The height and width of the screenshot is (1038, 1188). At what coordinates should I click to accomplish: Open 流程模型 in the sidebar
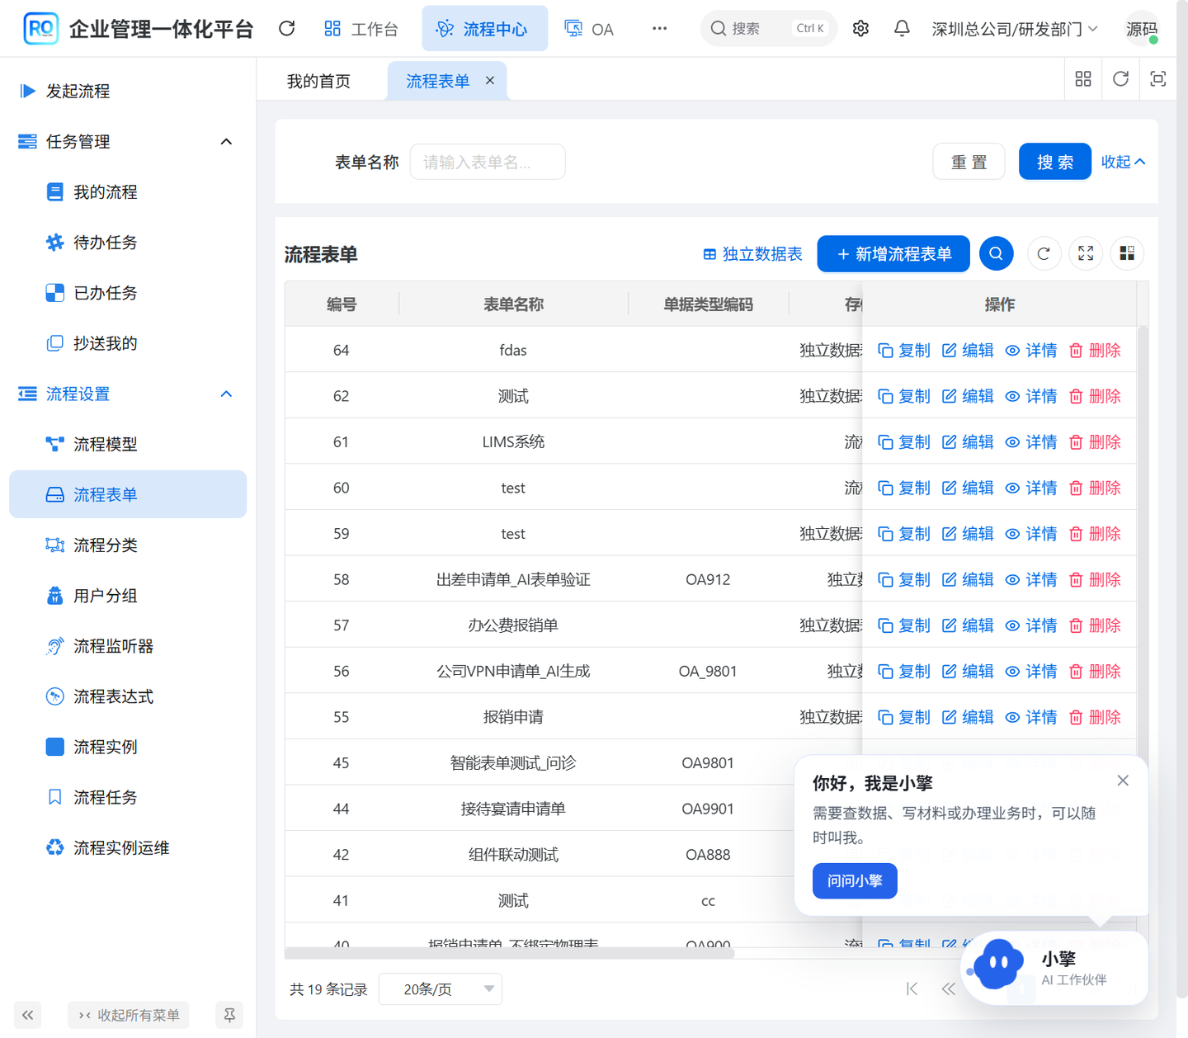click(128, 444)
